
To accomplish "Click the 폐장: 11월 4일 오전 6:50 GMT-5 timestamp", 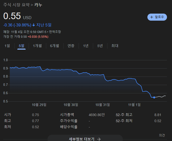I will click(x=25, y=32).
